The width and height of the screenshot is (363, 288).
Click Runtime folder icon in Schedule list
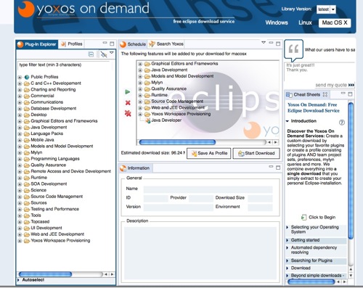(147, 95)
